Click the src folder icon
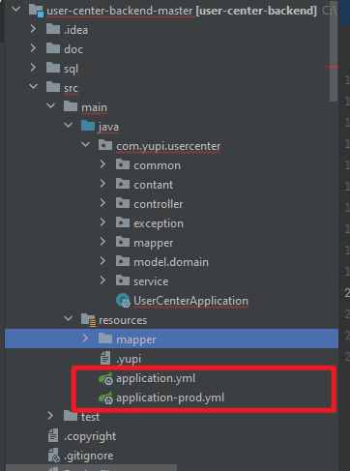350x471 pixels. pyautogui.click(x=53, y=87)
